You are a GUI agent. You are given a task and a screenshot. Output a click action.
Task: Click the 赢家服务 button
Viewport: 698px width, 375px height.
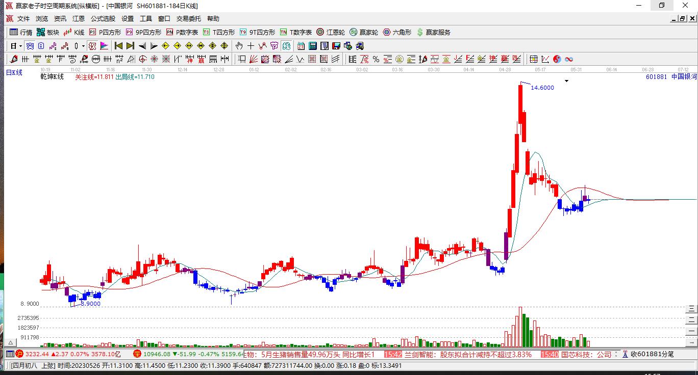pos(434,32)
